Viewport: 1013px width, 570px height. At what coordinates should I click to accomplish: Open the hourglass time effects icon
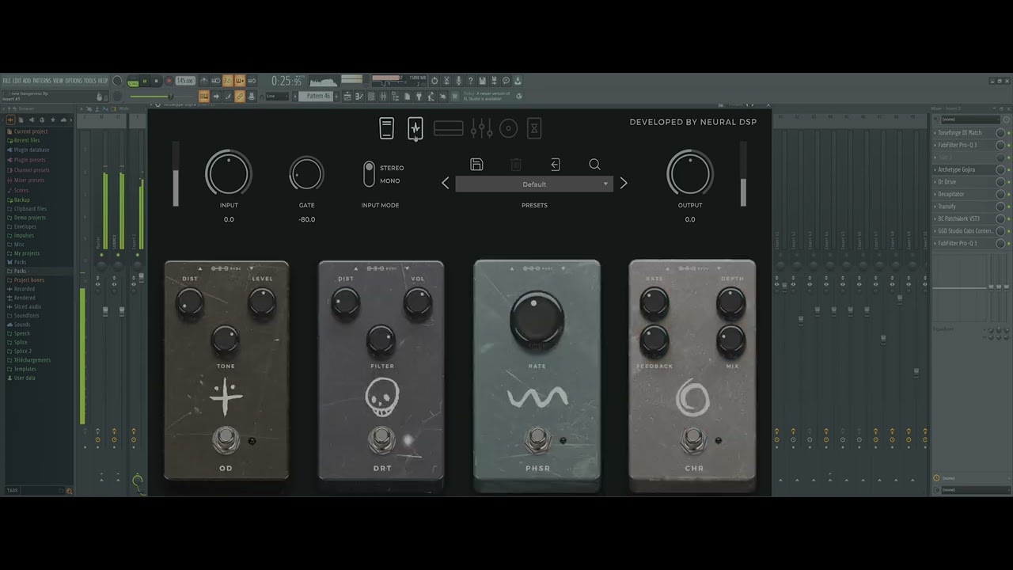tap(534, 128)
